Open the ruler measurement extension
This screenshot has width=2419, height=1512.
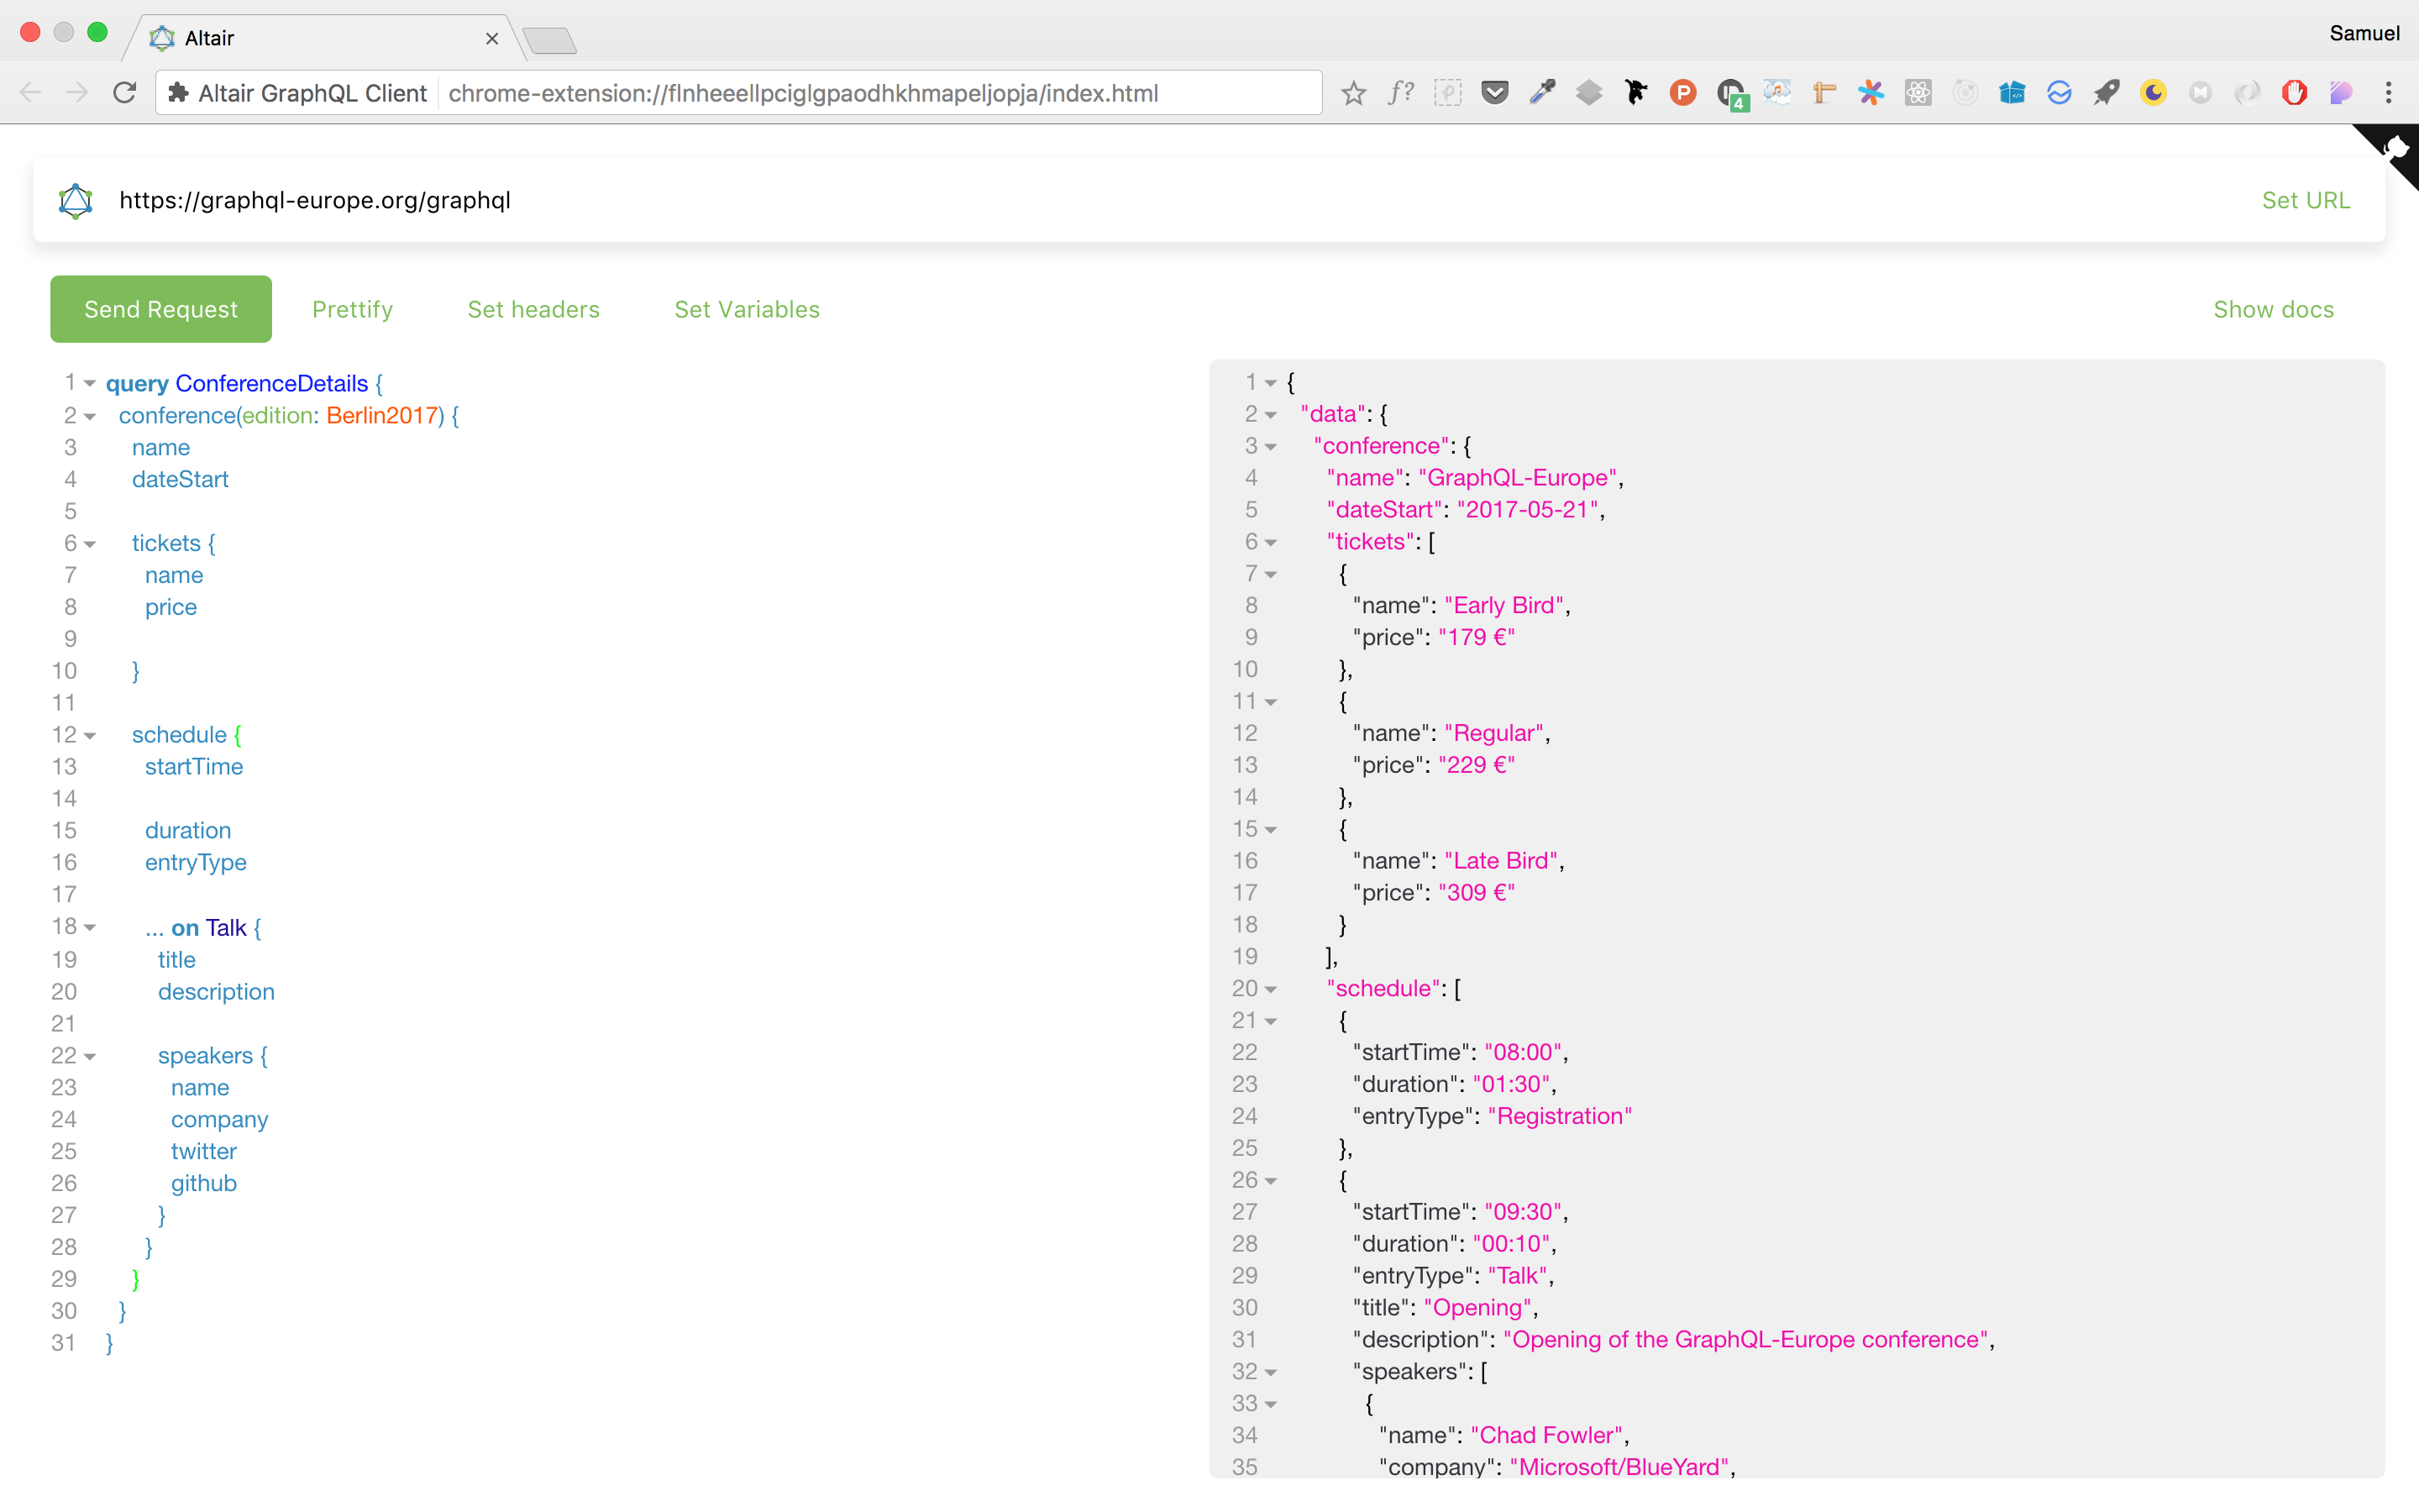(x=1823, y=92)
